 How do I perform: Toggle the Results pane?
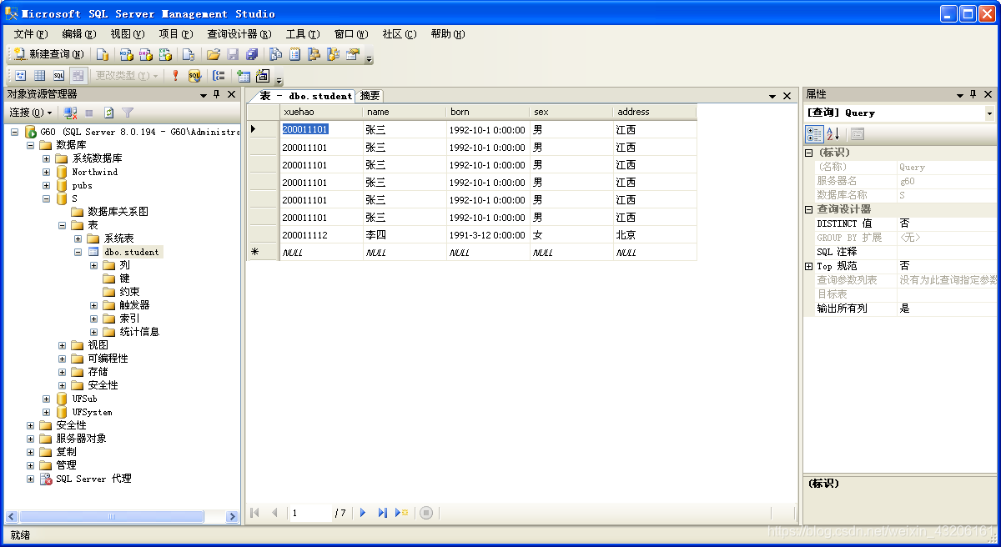click(x=78, y=75)
